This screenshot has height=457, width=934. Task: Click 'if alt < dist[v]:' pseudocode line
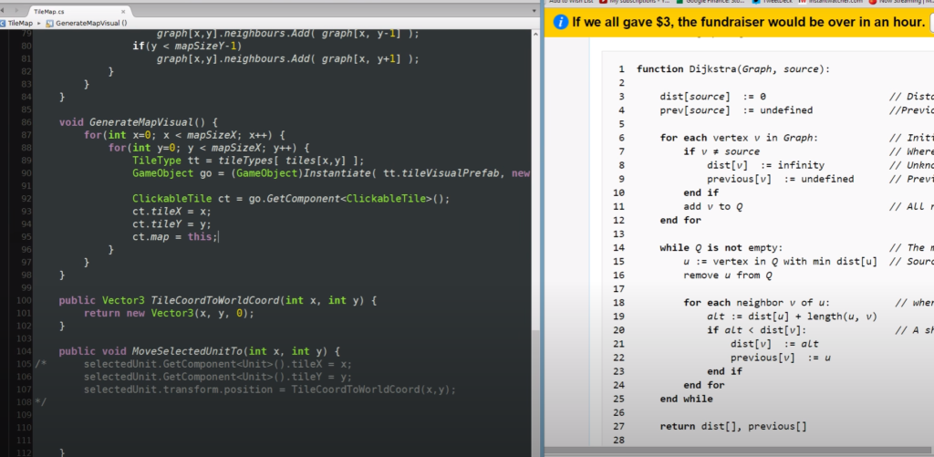point(756,329)
